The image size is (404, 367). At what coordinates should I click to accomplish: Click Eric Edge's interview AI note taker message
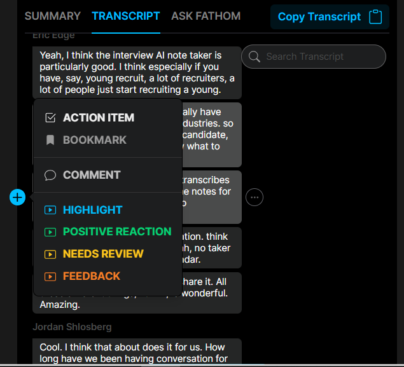coord(137,73)
